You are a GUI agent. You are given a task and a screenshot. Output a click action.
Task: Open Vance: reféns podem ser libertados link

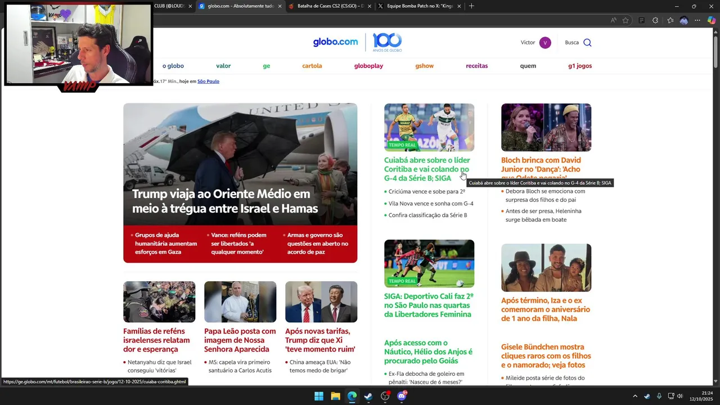tap(239, 244)
